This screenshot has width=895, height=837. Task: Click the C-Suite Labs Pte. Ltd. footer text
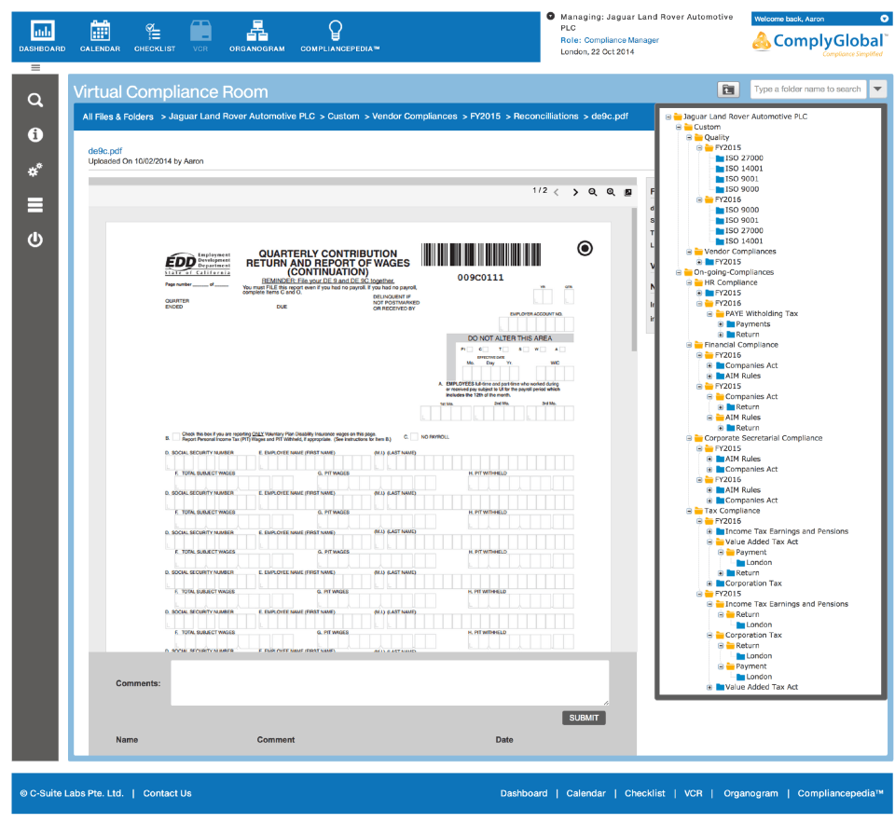[72, 793]
